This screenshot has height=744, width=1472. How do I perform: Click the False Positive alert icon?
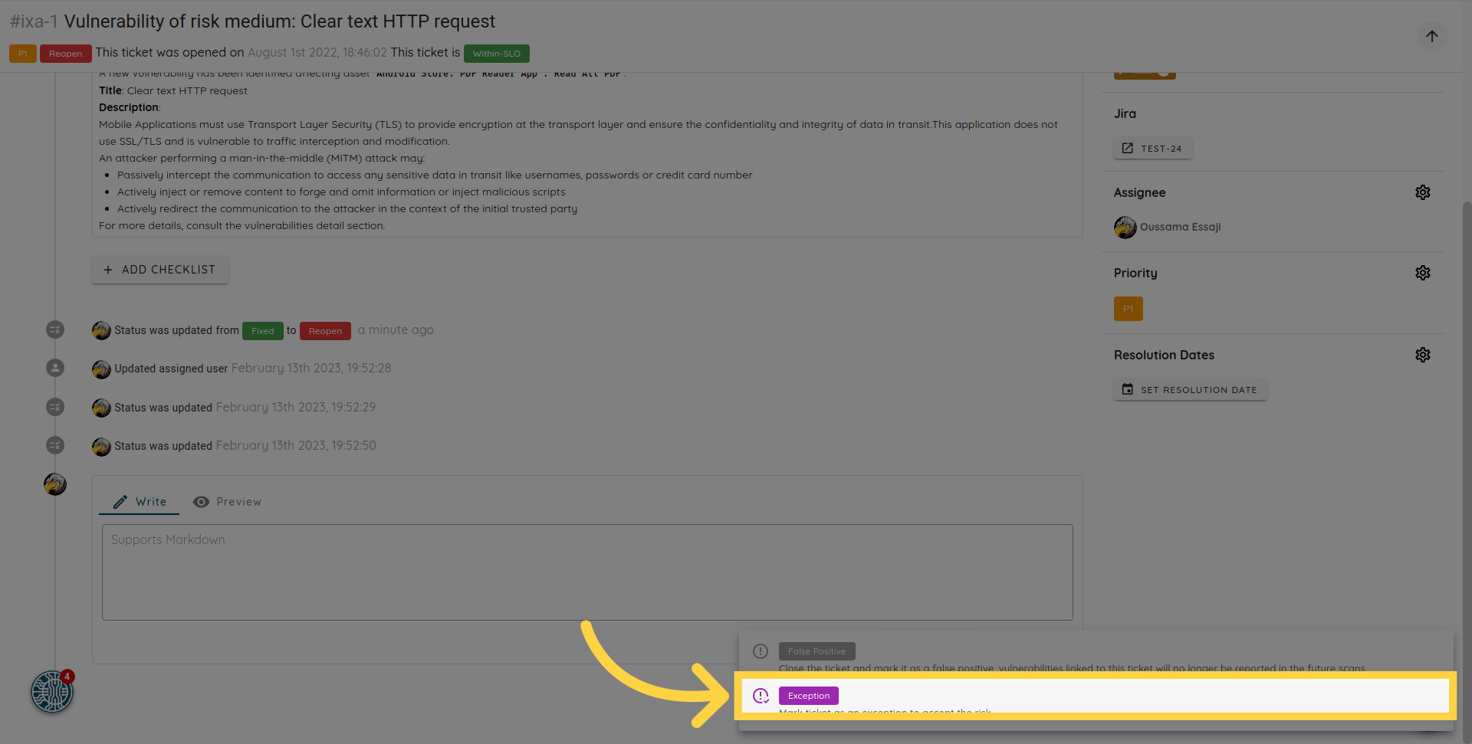761,651
